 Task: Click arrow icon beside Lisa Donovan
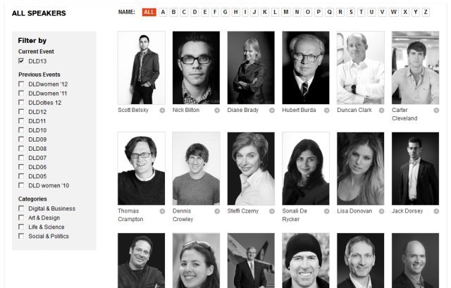click(x=381, y=211)
